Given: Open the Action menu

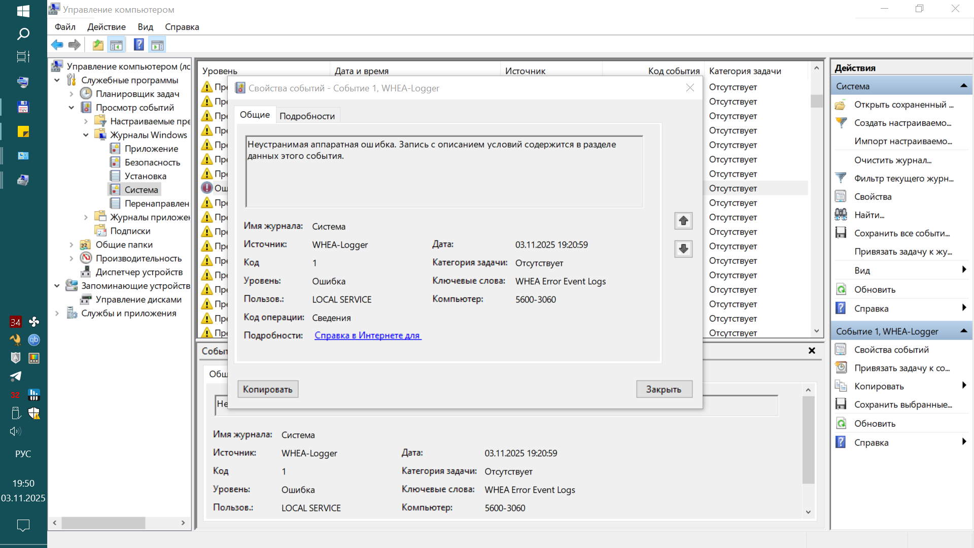Looking at the screenshot, I should click(106, 27).
